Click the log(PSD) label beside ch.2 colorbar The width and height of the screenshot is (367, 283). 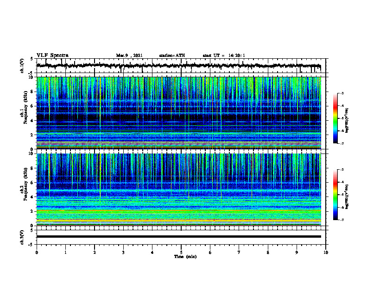pos(347,197)
